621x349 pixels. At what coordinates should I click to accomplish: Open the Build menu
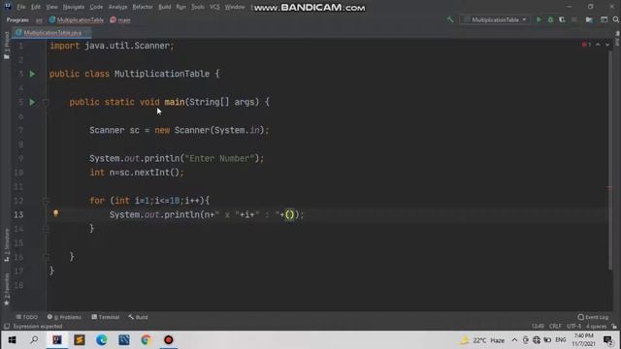[x=164, y=7]
